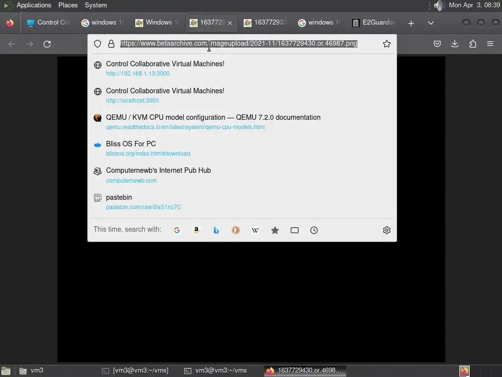Close the active 1637729 tab
The width and height of the screenshot is (502, 377).
pyautogui.click(x=230, y=23)
